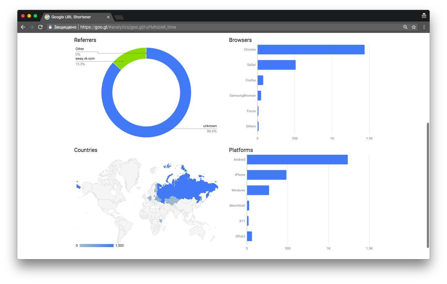Reload the page with the refresh icon
The height and width of the screenshot is (284, 447).
(x=40, y=27)
